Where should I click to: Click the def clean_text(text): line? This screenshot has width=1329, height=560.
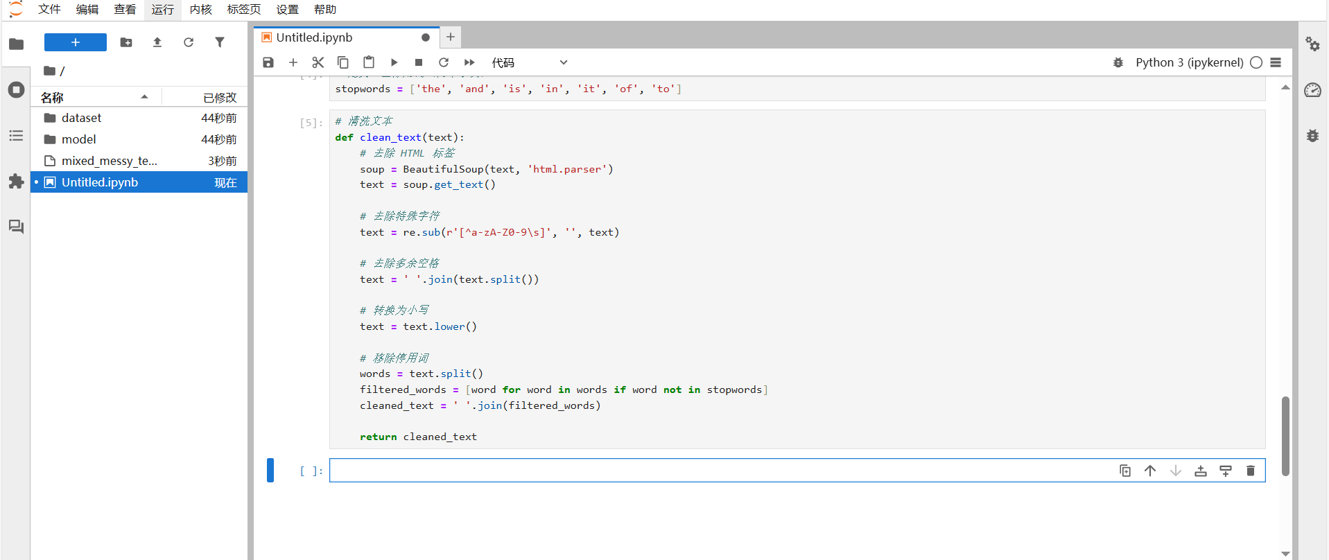pyautogui.click(x=400, y=137)
